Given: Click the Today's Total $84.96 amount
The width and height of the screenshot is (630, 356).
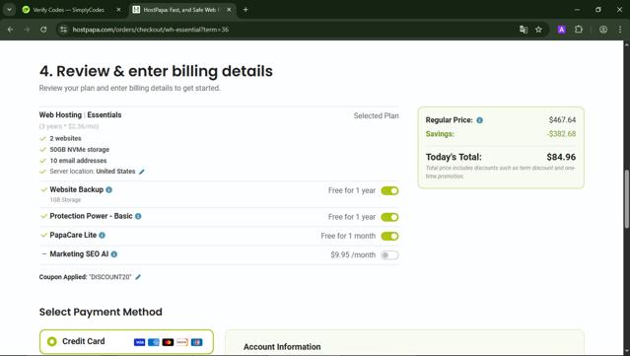Looking at the screenshot, I should pyautogui.click(x=561, y=157).
